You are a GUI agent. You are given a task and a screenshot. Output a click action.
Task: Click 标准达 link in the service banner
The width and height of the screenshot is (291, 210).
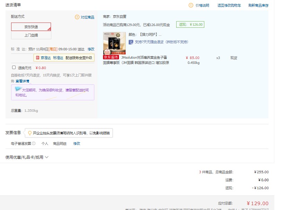pyautogui.click(x=58, y=58)
